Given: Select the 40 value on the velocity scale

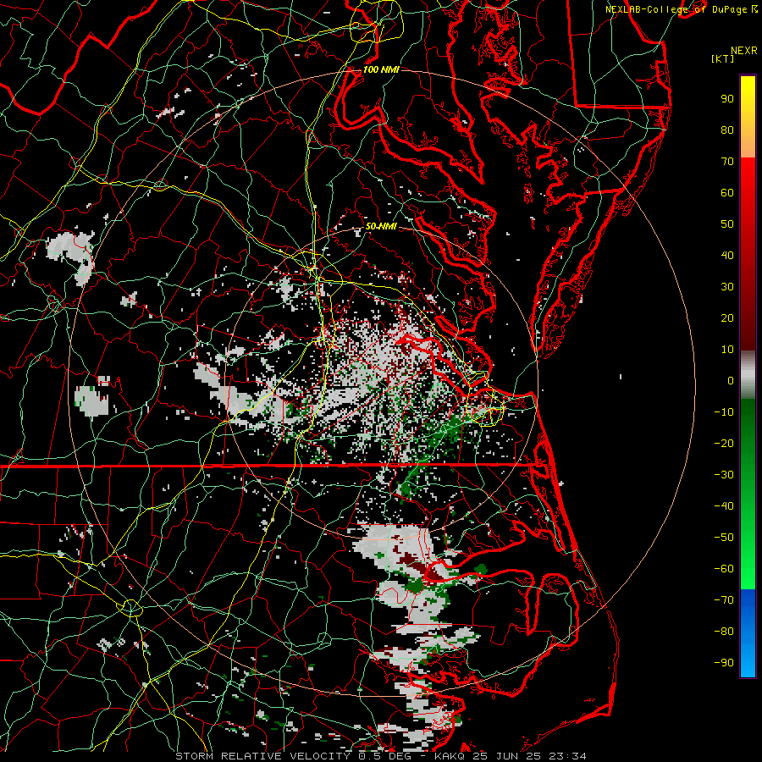Looking at the screenshot, I should [x=727, y=255].
